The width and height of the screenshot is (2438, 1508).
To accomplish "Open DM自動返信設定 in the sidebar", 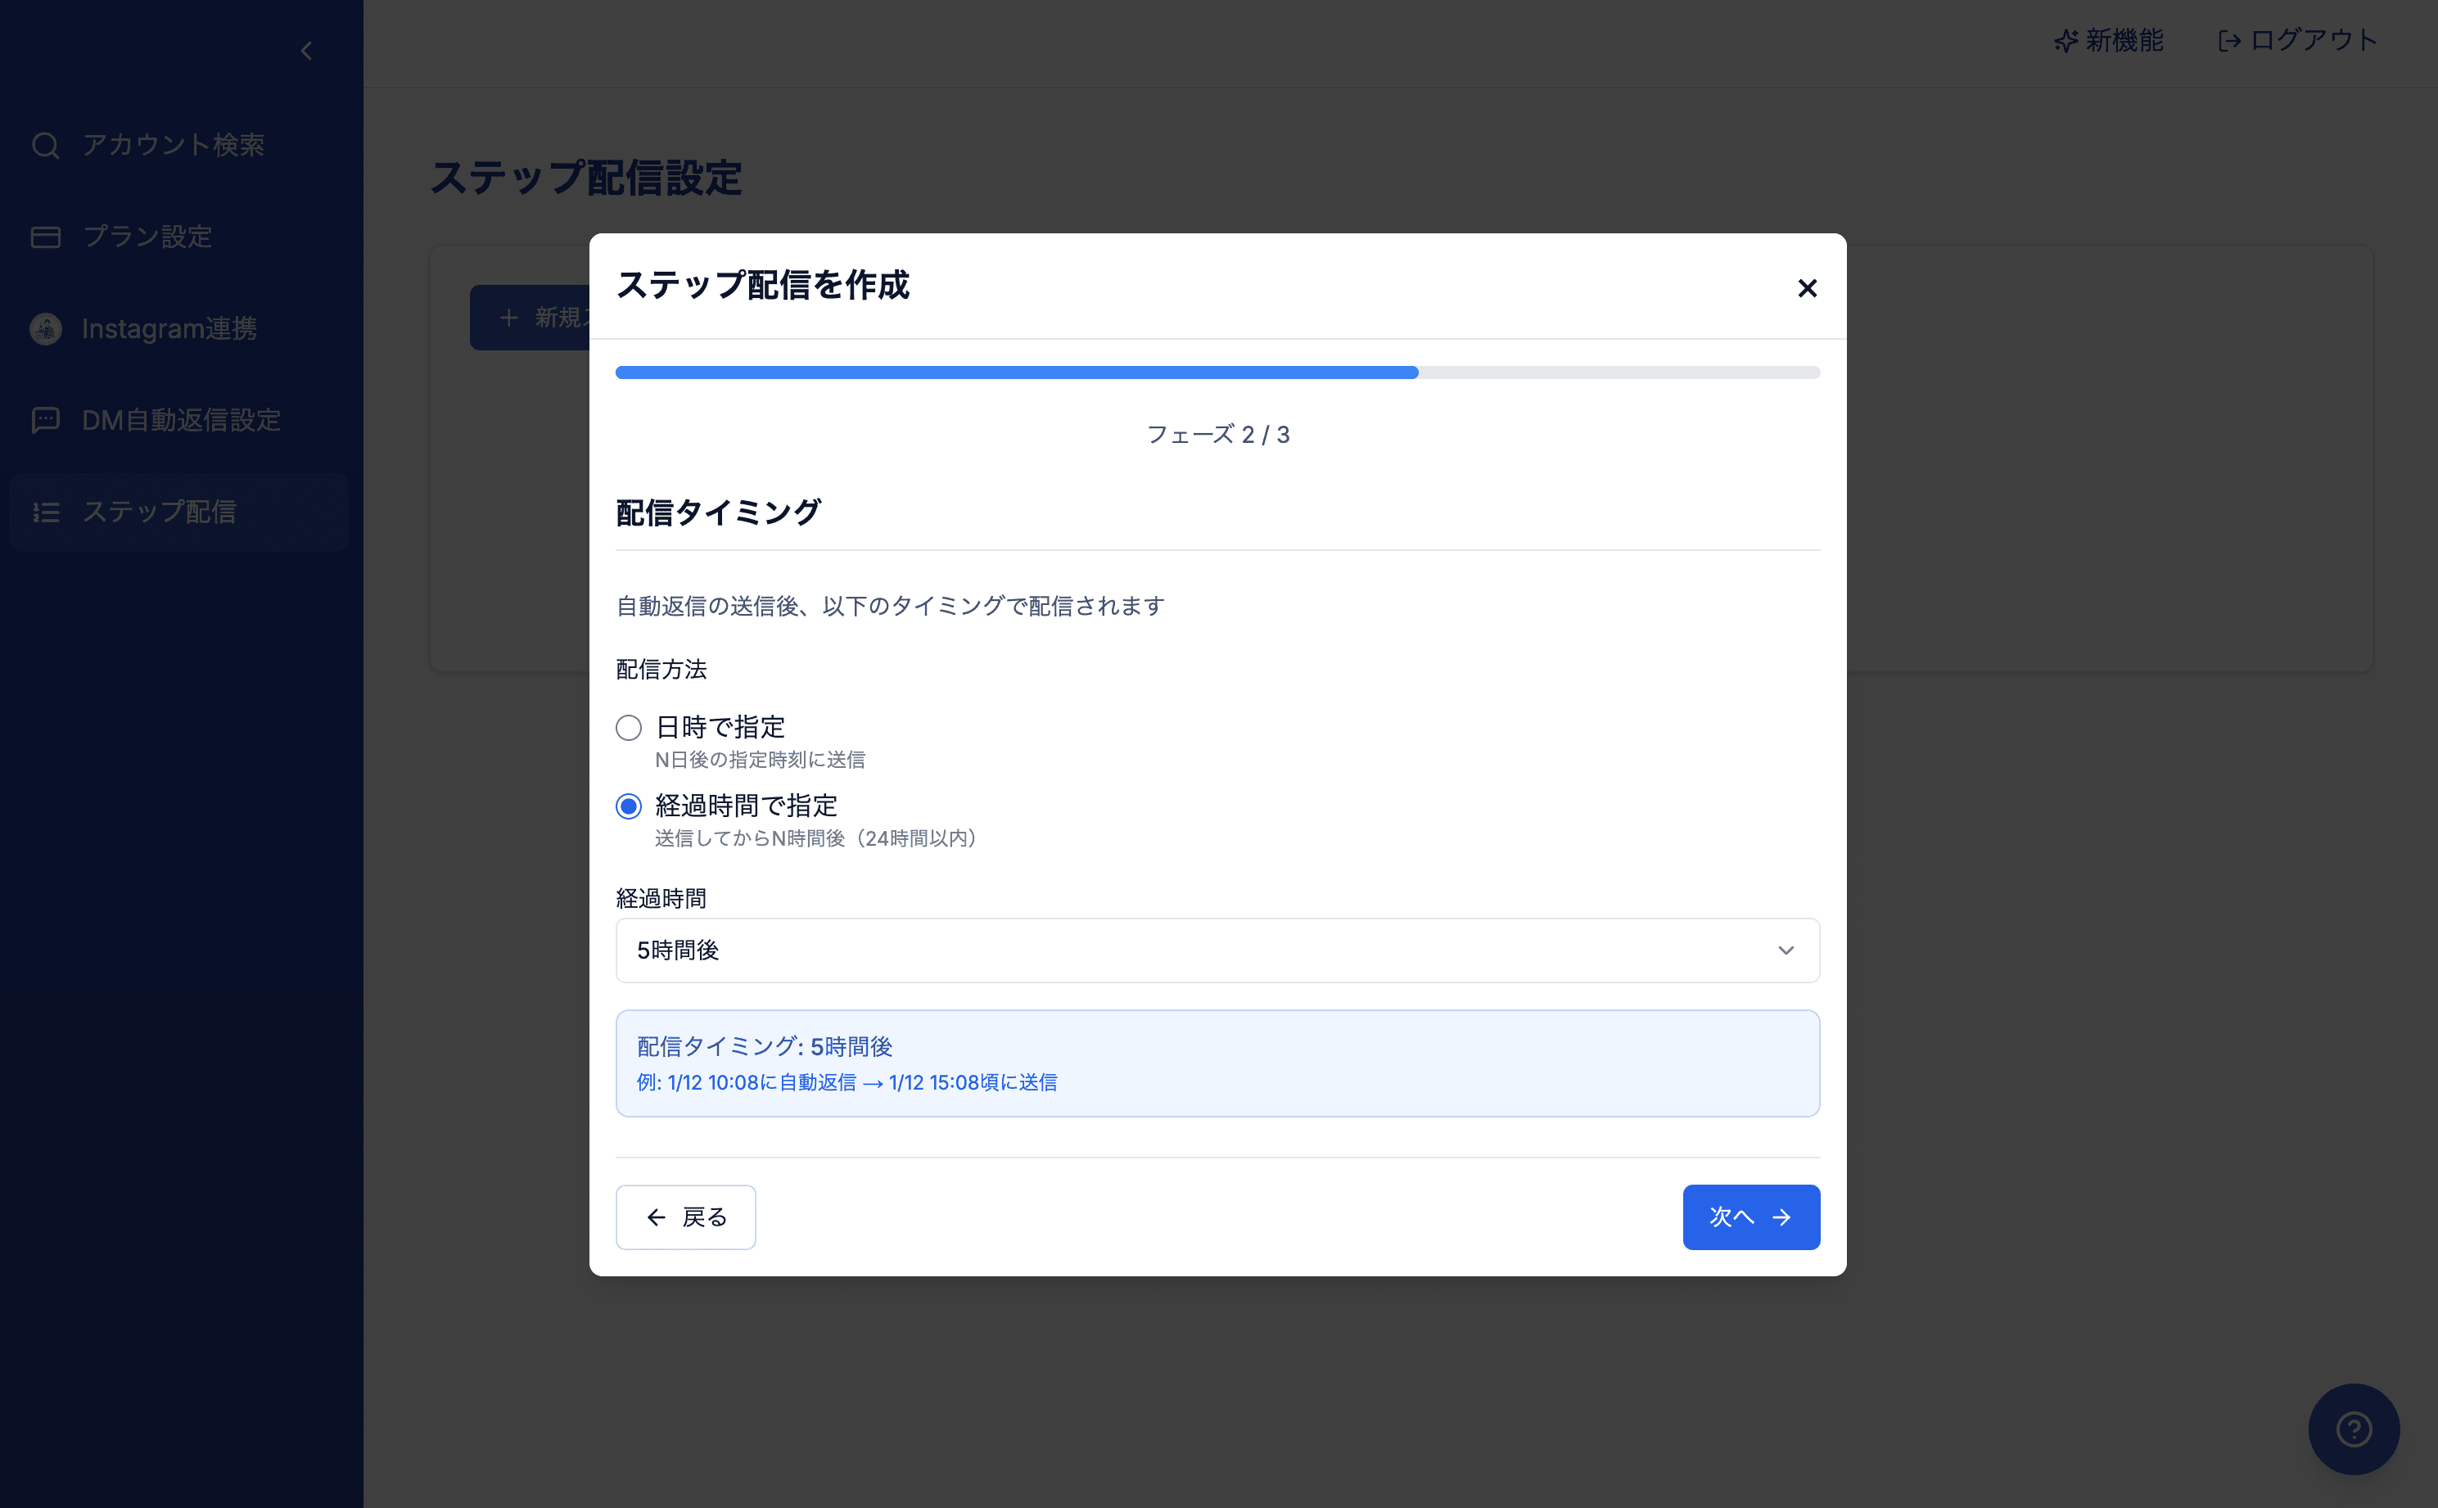I will pos(180,420).
